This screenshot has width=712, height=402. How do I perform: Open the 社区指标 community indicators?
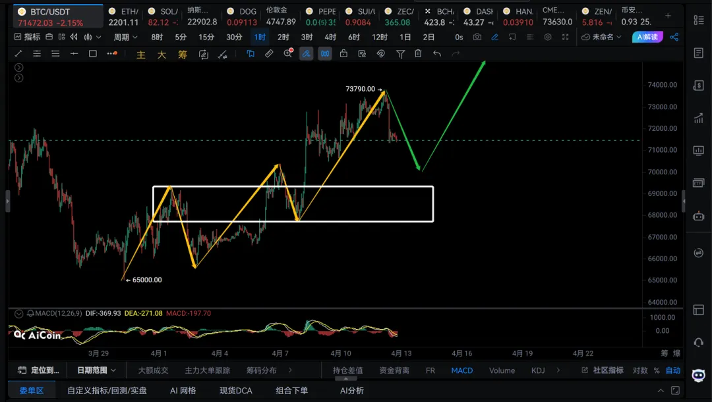click(602, 370)
